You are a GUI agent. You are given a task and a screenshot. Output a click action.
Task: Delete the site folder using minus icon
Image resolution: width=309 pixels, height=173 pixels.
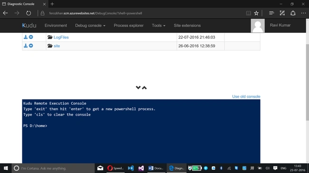click(x=31, y=46)
